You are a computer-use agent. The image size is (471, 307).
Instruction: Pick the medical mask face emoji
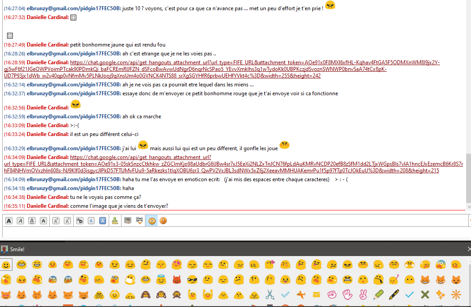pyautogui.click(x=130, y=280)
